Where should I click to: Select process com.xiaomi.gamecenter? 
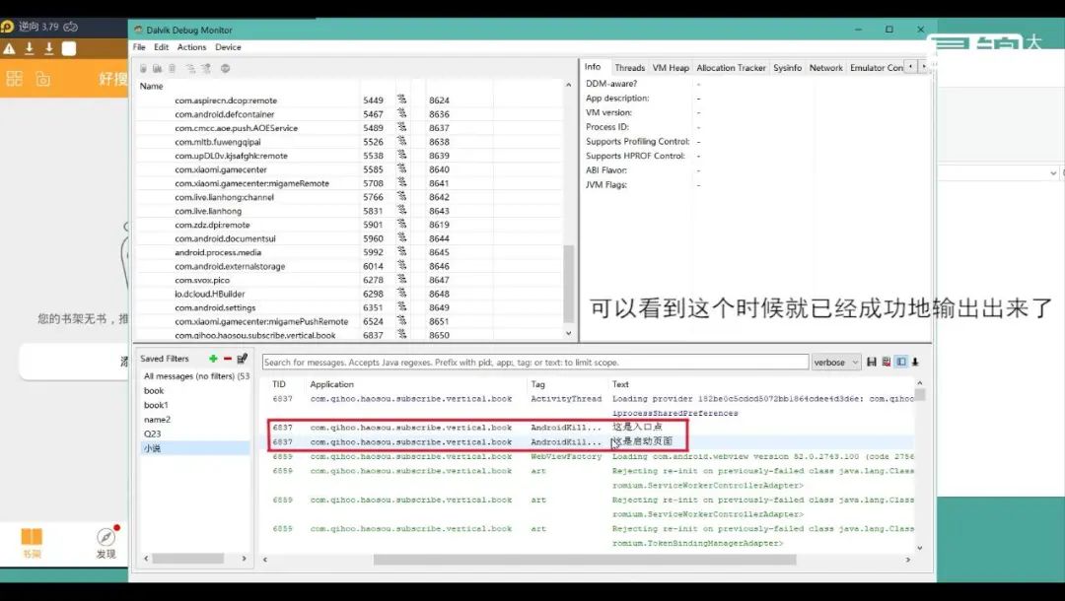point(350,169)
